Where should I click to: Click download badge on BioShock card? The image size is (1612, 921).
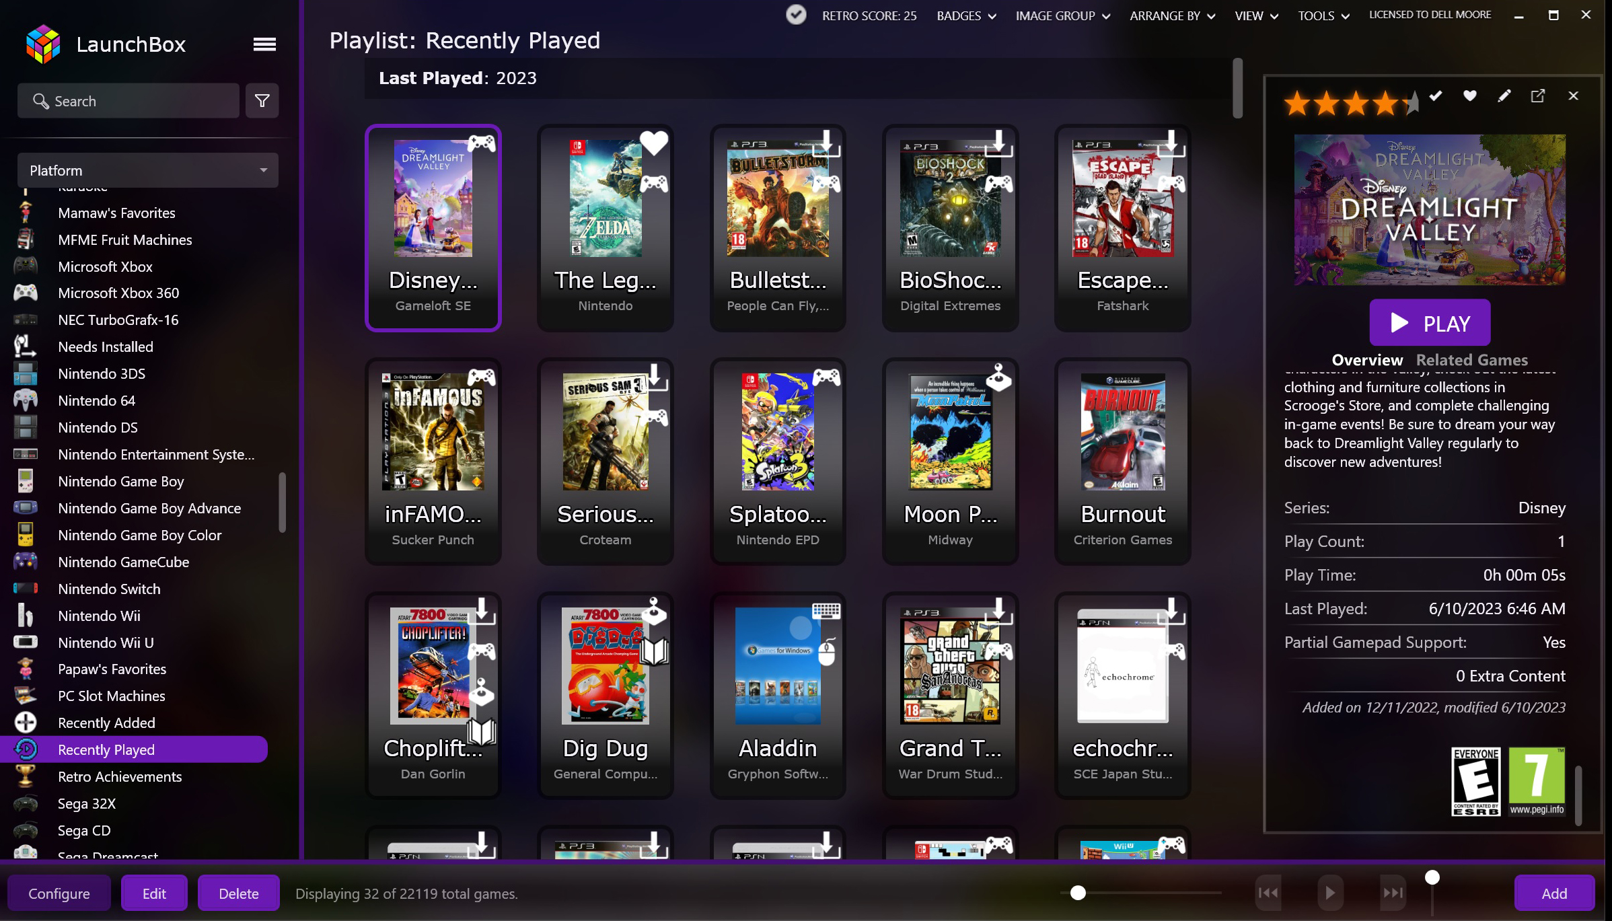[998, 143]
